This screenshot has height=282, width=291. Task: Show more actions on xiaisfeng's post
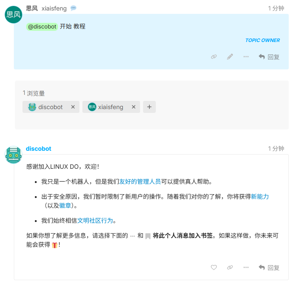(246, 57)
